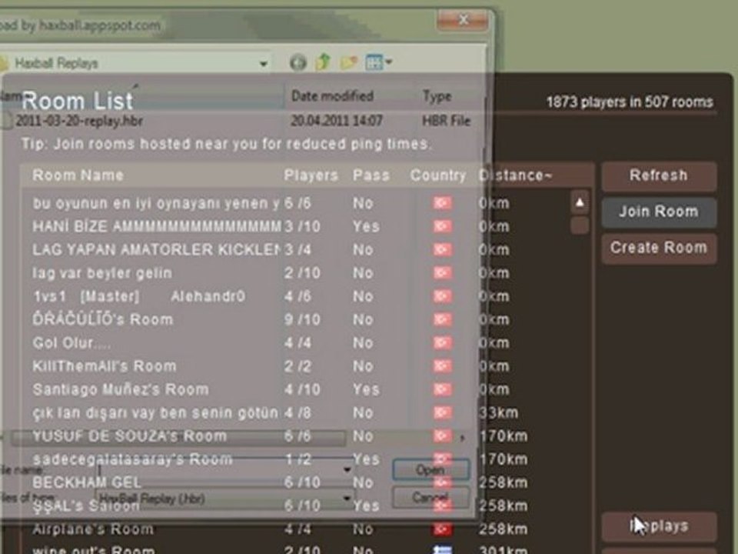This screenshot has height=554, width=738.
Task: Sort rooms by the Players header
Action: tap(311, 175)
